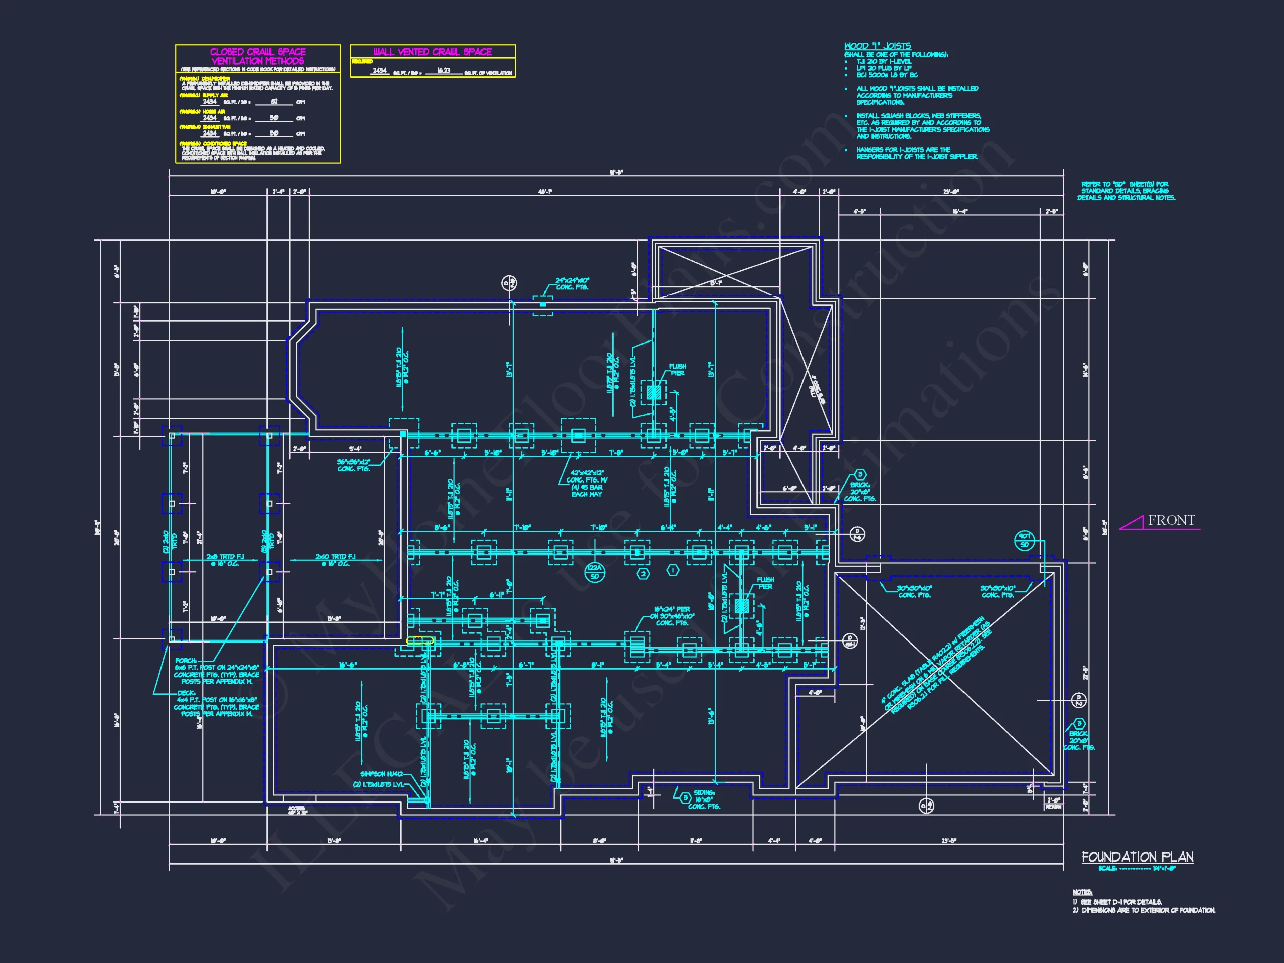Click the "2x10 TRTD FJ @ 16" O.C." label

[x=335, y=560]
